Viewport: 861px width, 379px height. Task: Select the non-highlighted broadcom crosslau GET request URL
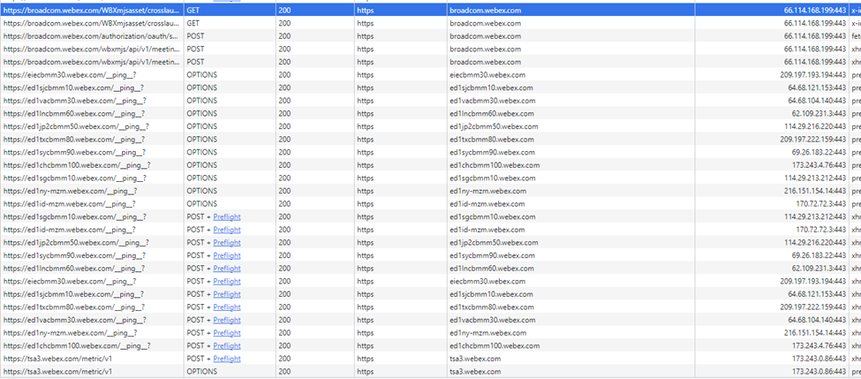click(91, 24)
